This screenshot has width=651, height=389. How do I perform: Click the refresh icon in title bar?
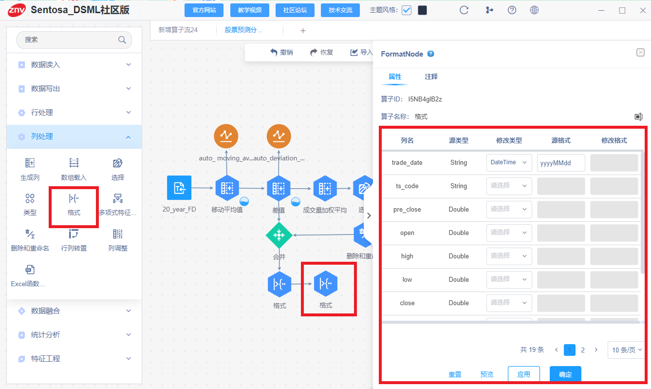click(x=464, y=10)
